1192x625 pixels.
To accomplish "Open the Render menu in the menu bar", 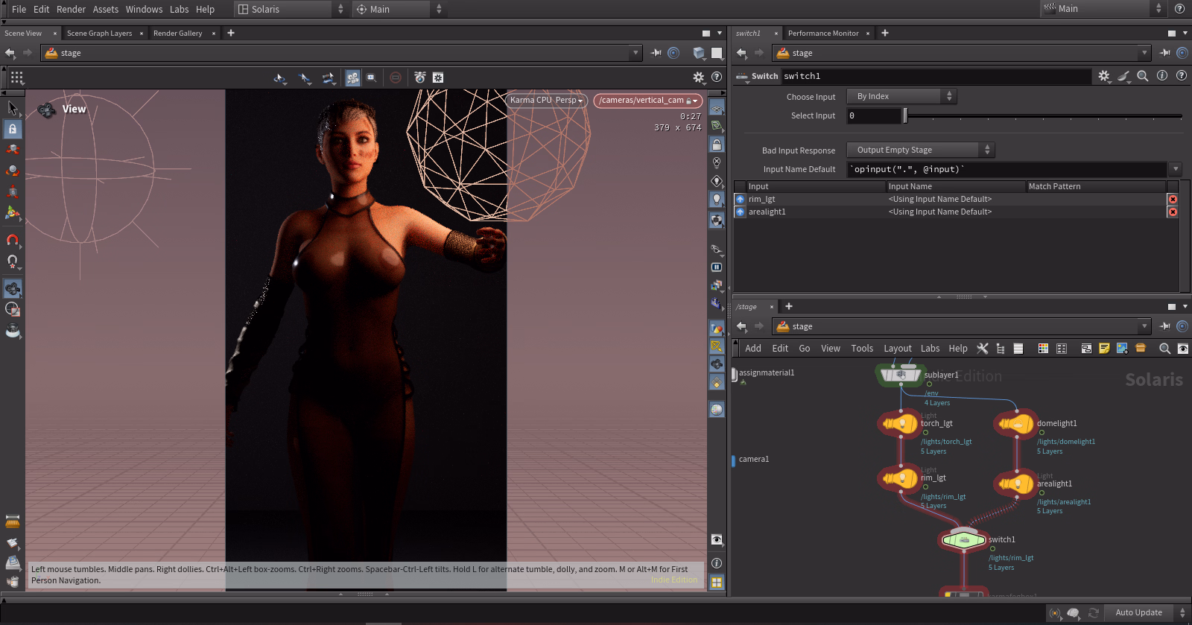I will [x=71, y=9].
